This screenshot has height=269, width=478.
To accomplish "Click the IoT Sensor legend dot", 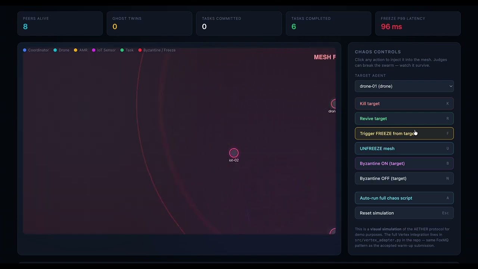I will pos(94,50).
